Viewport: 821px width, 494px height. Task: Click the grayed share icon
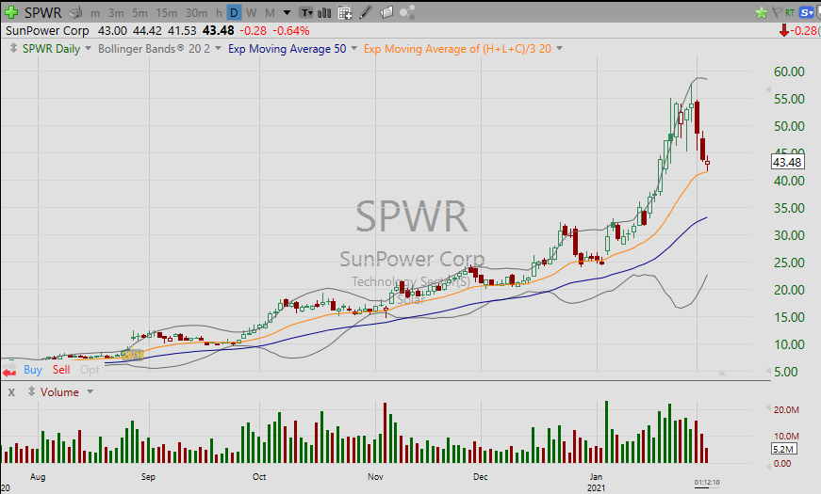[407, 12]
